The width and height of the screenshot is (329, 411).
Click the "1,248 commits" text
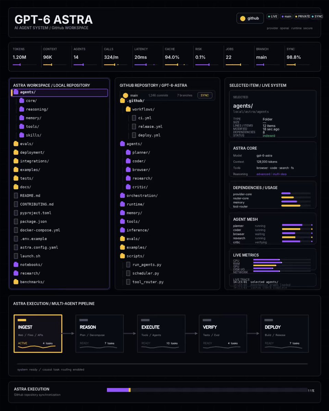click(158, 95)
